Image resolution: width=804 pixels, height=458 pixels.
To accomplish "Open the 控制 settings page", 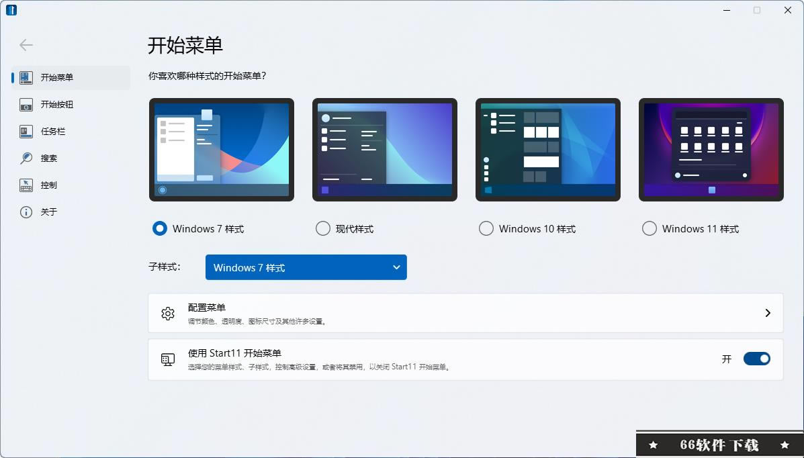I will (x=71, y=185).
